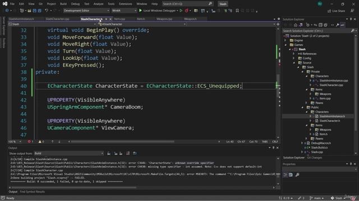Screen dimensions: 359x201
Task: Open the 100% zoom level dropdown
Action: click(x=15, y=141)
